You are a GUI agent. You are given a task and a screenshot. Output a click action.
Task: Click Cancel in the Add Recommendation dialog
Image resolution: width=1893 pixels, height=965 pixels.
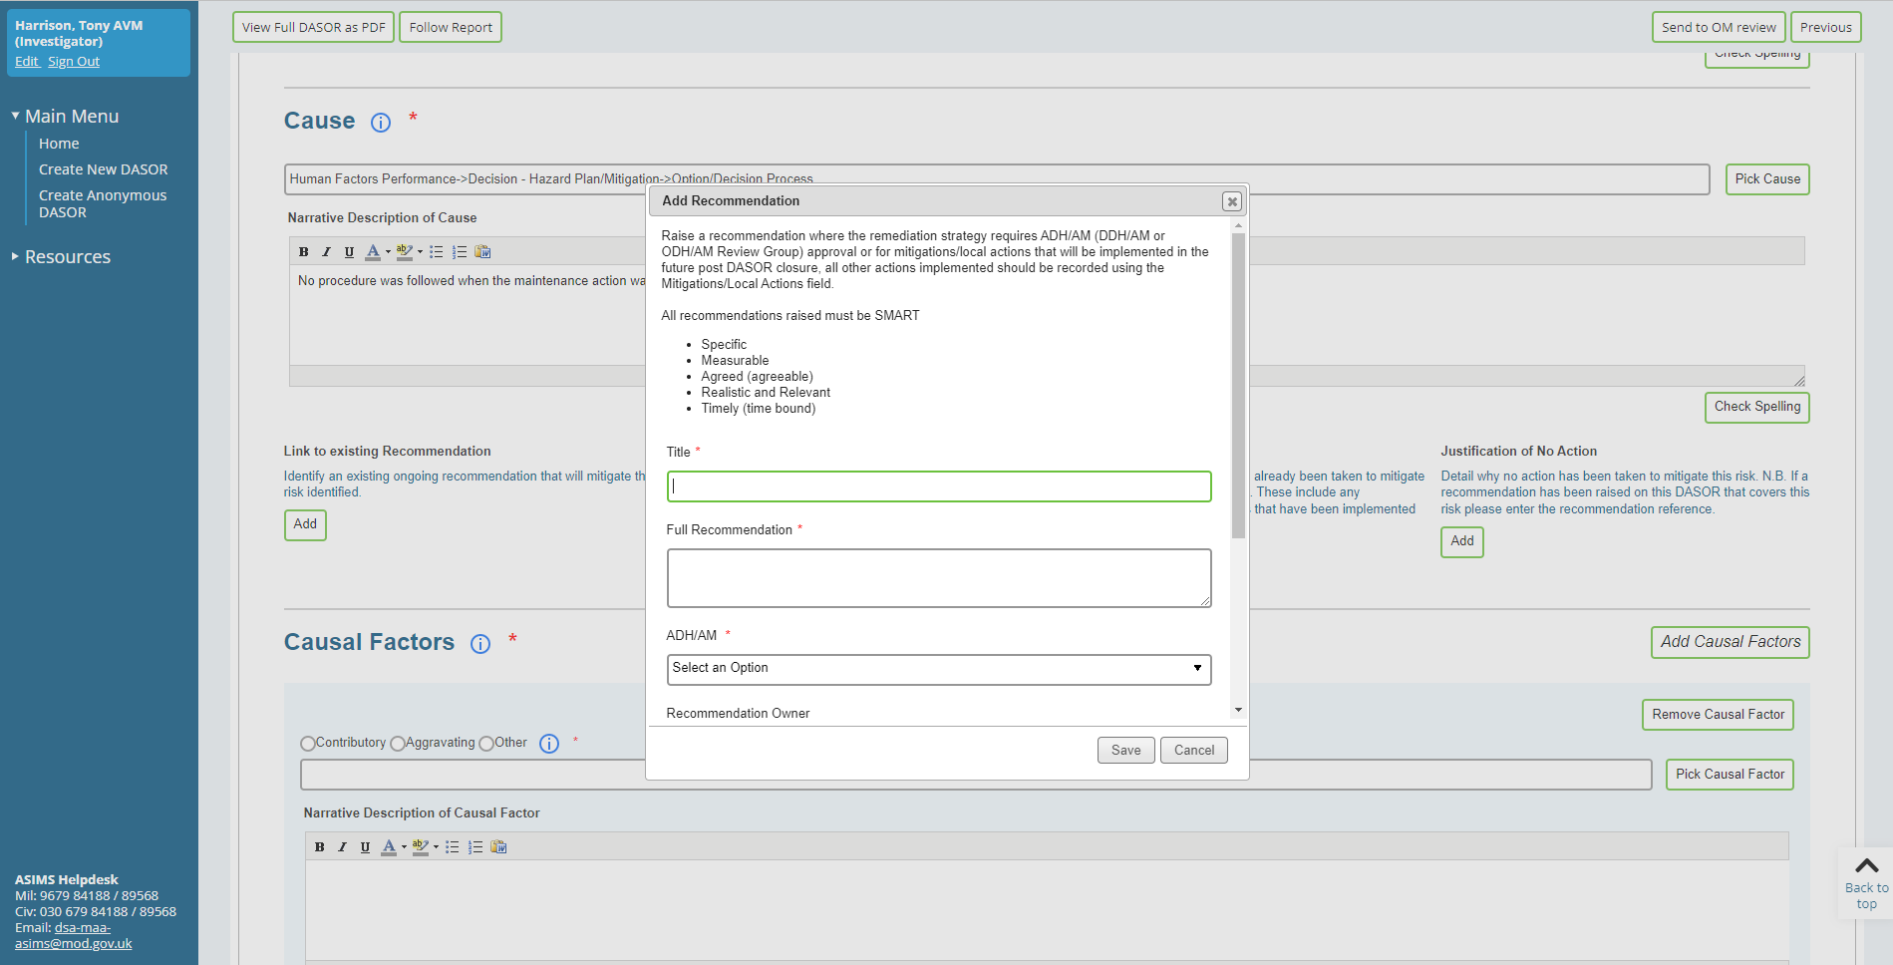(x=1194, y=751)
